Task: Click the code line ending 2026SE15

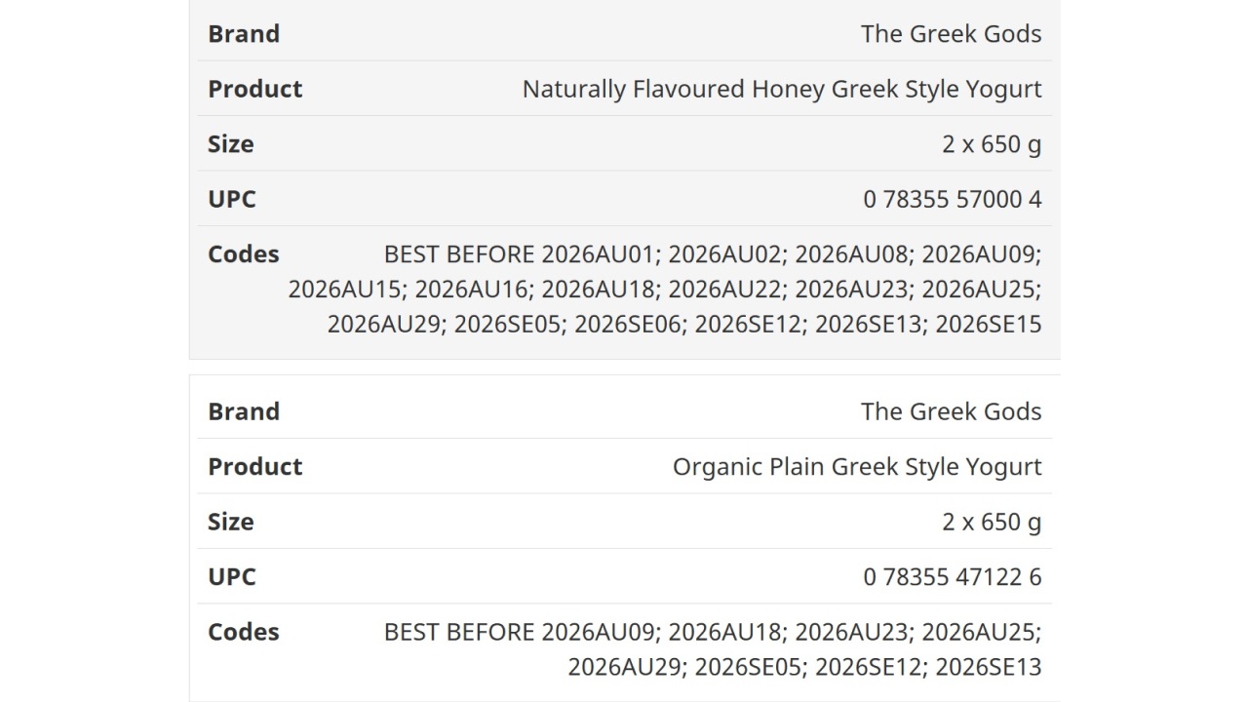Action: [x=684, y=325]
